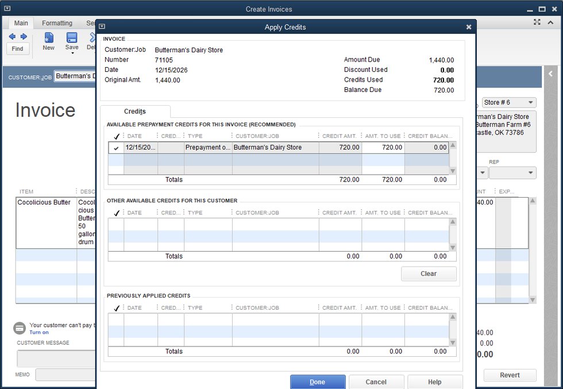Toggle the first checkbox in Other Available Credits
The height and width of the screenshot is (389, 563).
(117, 224)
